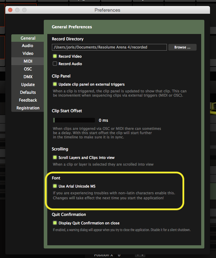
Task: Switch to the Defaults tab
Action: click(28, 92)
